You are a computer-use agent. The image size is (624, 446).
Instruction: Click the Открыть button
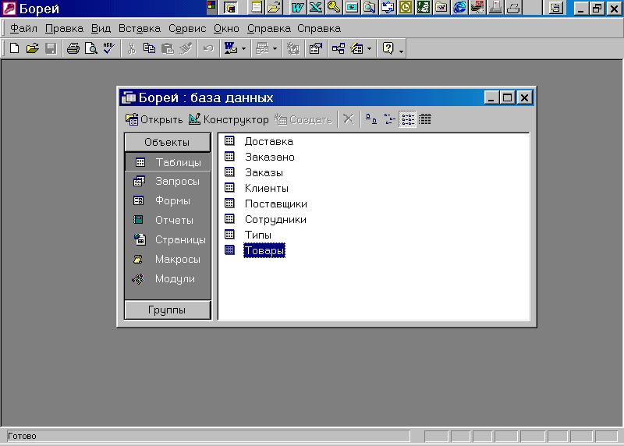click(x=154, y=119)
